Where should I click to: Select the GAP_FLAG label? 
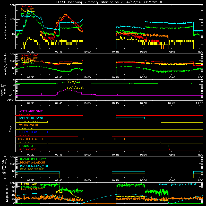(x=25, y=115)
